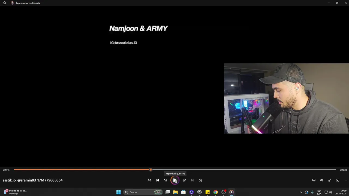
Task: Play the video
Action: click(175, 180)
